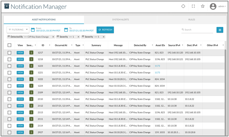Remove the Severity <= 5 filter
229x137 pixels.
(104, 37)
